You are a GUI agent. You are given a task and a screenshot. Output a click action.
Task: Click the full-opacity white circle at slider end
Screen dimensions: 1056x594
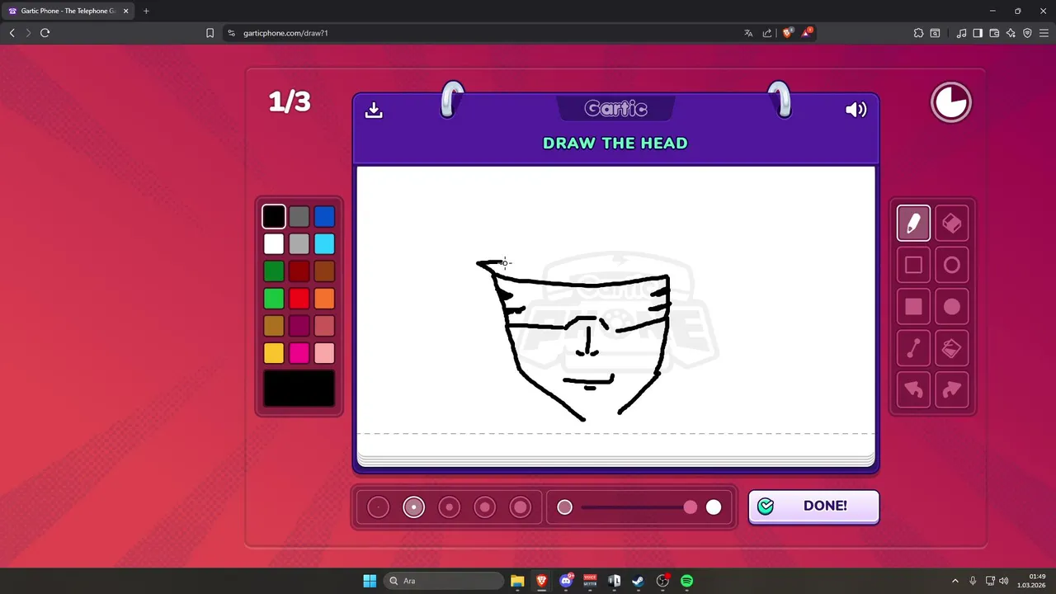[714, 507]
